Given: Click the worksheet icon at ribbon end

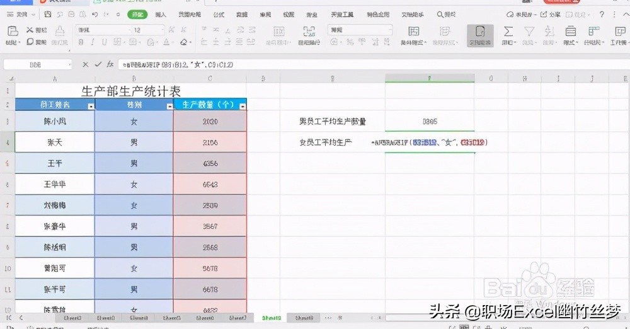Looking at the screenshot, I should (619, 31).
